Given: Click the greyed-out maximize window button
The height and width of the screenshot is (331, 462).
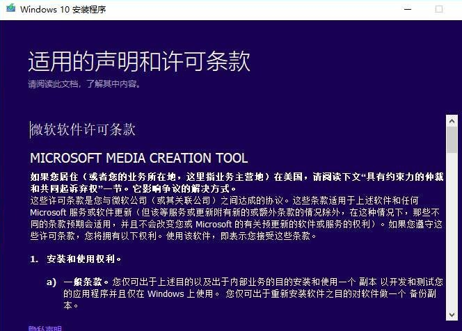Looking at the screenshot, I should (x=439, y=10).
